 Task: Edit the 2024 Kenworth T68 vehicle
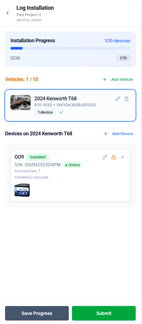[x=118, y=99]
